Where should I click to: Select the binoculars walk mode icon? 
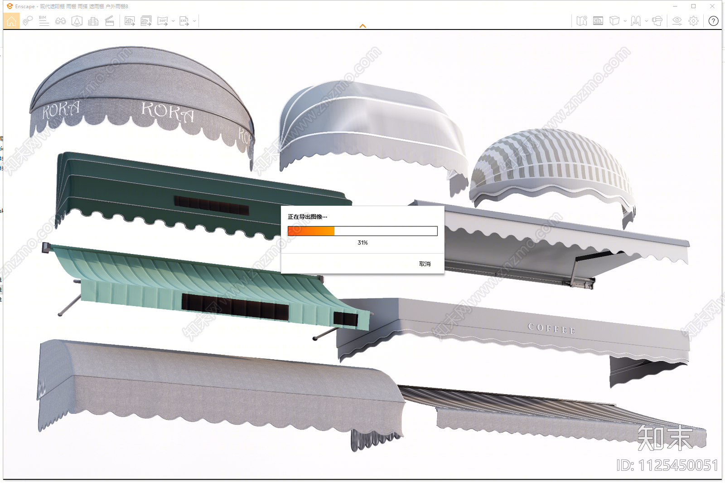tap(60, 21)
